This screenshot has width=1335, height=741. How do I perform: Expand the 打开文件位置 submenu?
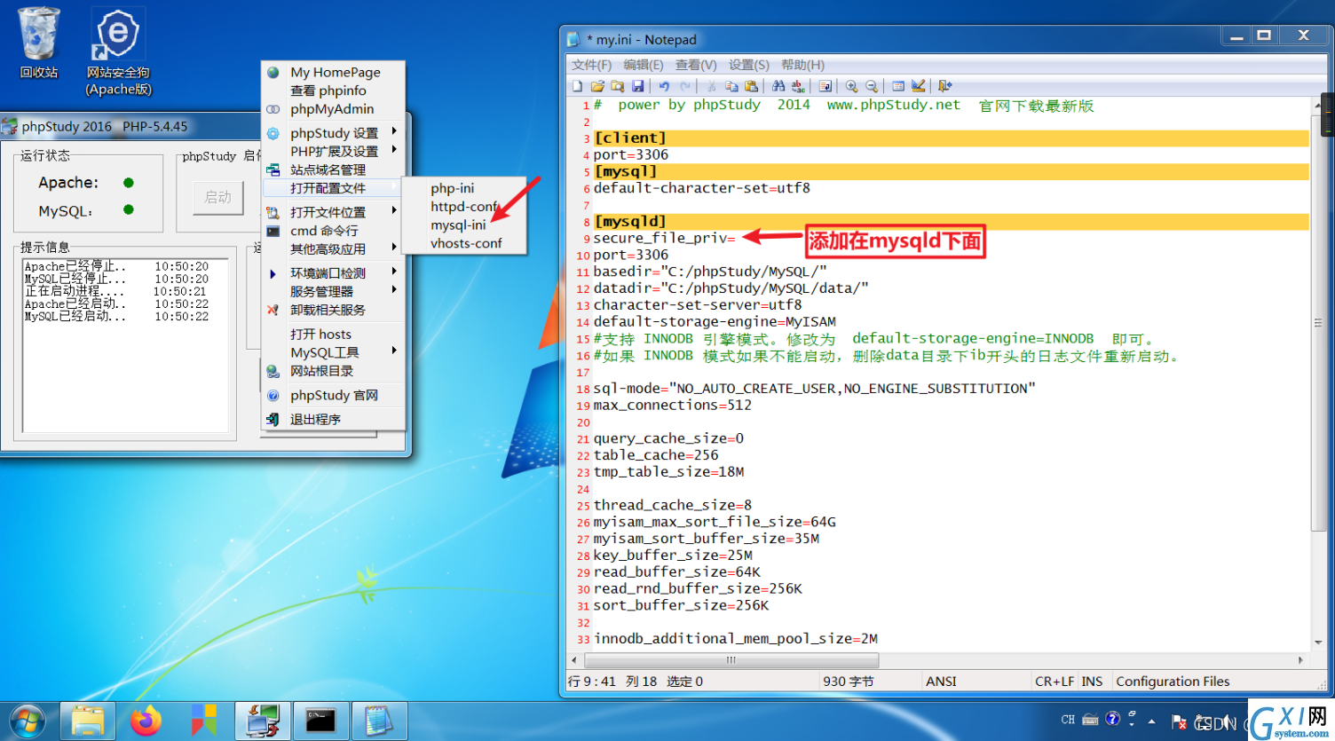334,212
